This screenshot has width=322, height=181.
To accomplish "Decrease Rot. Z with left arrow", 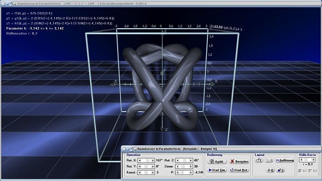I will point(178,160).
